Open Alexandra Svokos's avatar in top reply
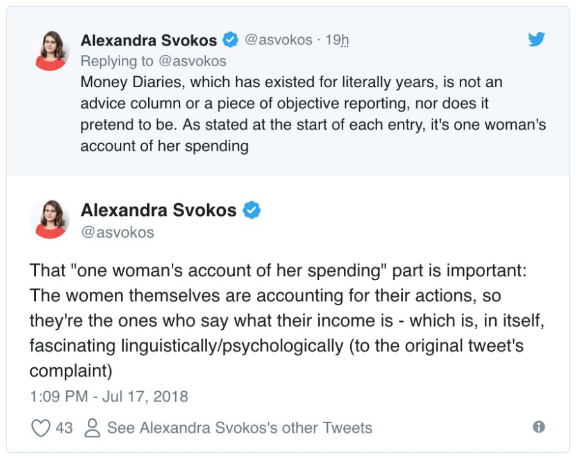This screenshot has height=459, width=576. 50,51
